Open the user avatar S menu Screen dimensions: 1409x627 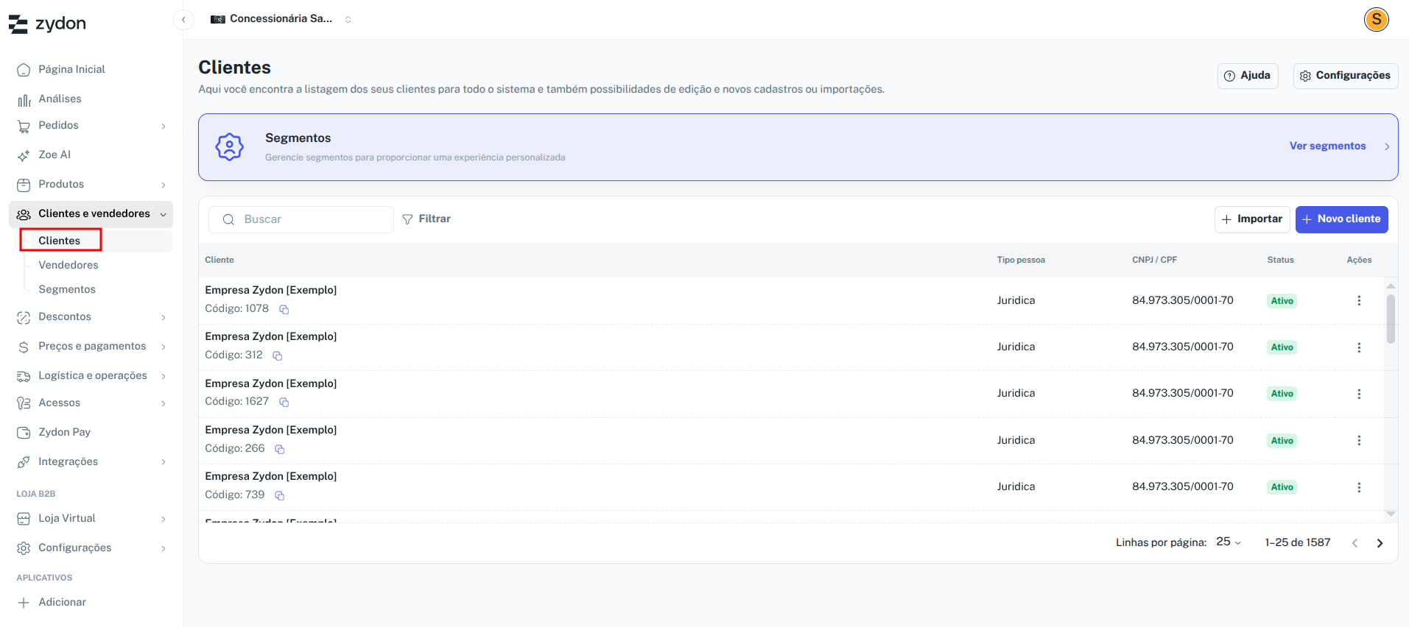(1376, 20)
